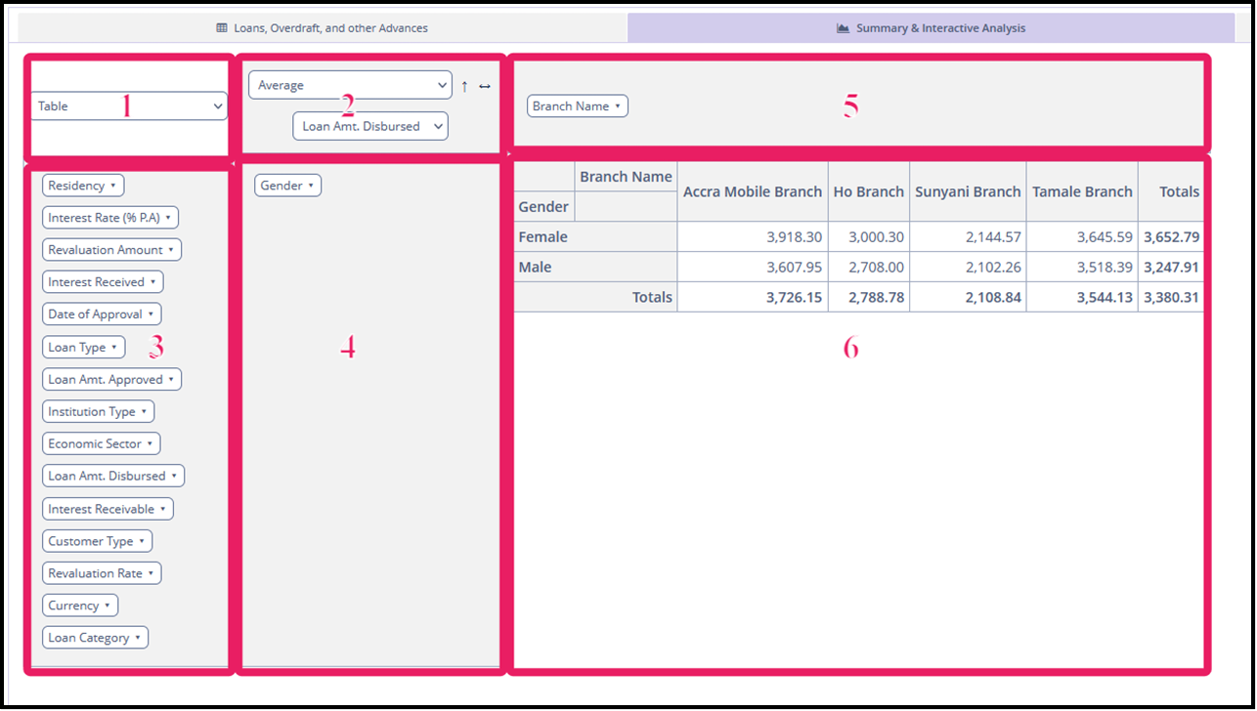This screenshot has width=1257, height=711.
Task: Open the Loan Category field filter
Action: (95, 637)
